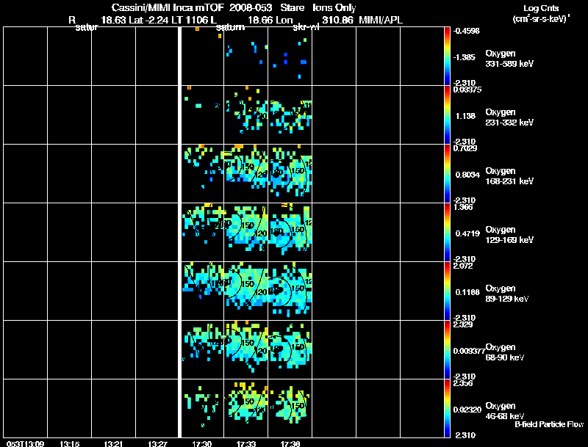Click the 'LT 1106' header value

pos(190,21)
